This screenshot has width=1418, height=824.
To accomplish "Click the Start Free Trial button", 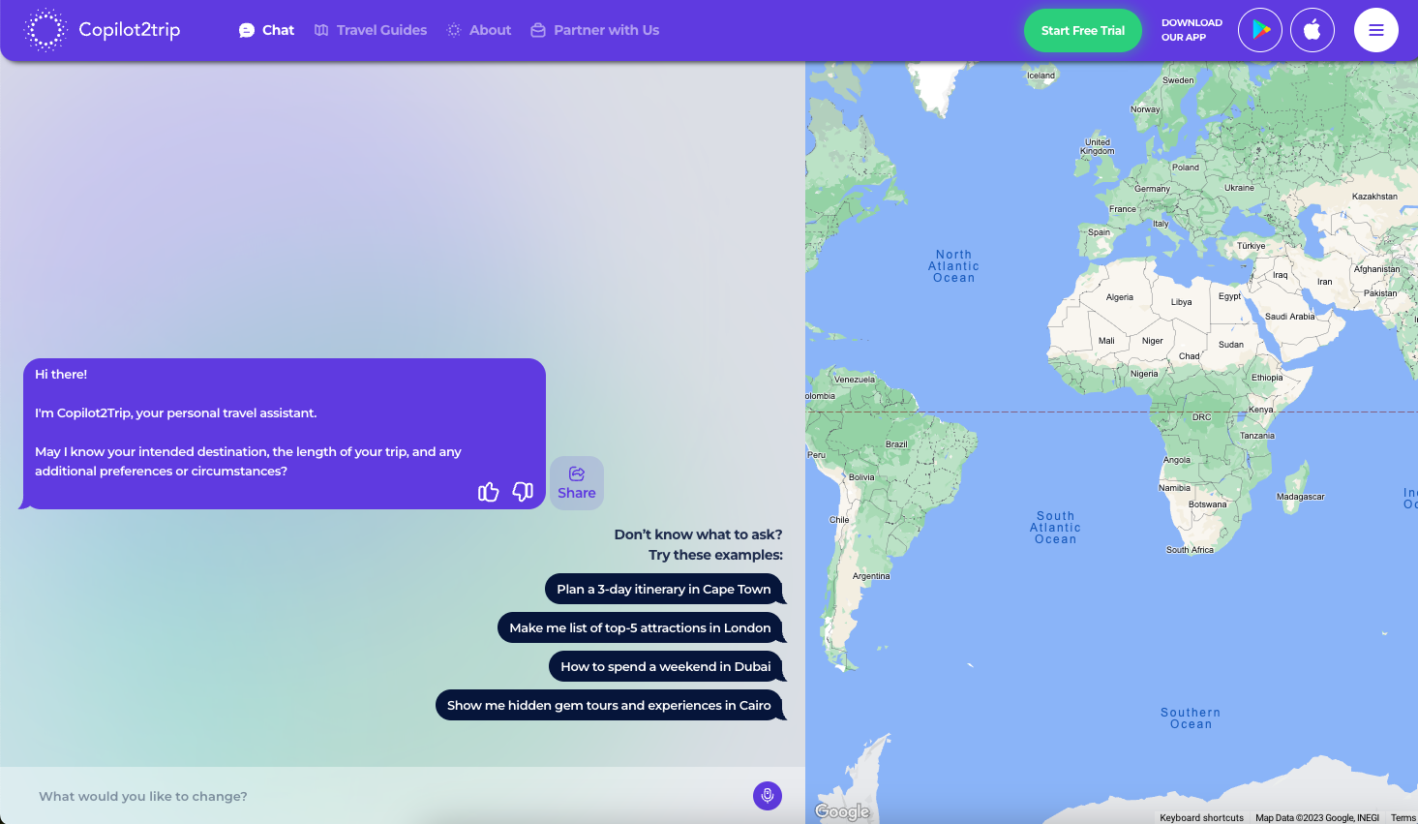I will [1083, 30].
